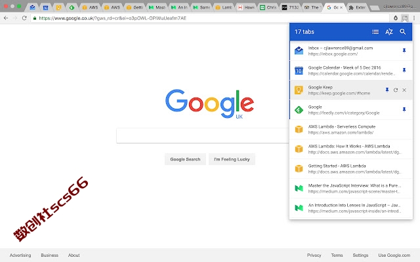
Task: Switch to the Calendar pinned browser tab
Action: pyautogui.click(x=45, y=7)
